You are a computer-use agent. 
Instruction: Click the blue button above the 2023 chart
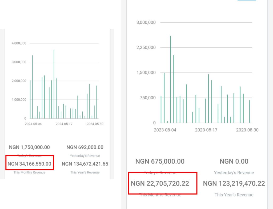click(247, 0)
